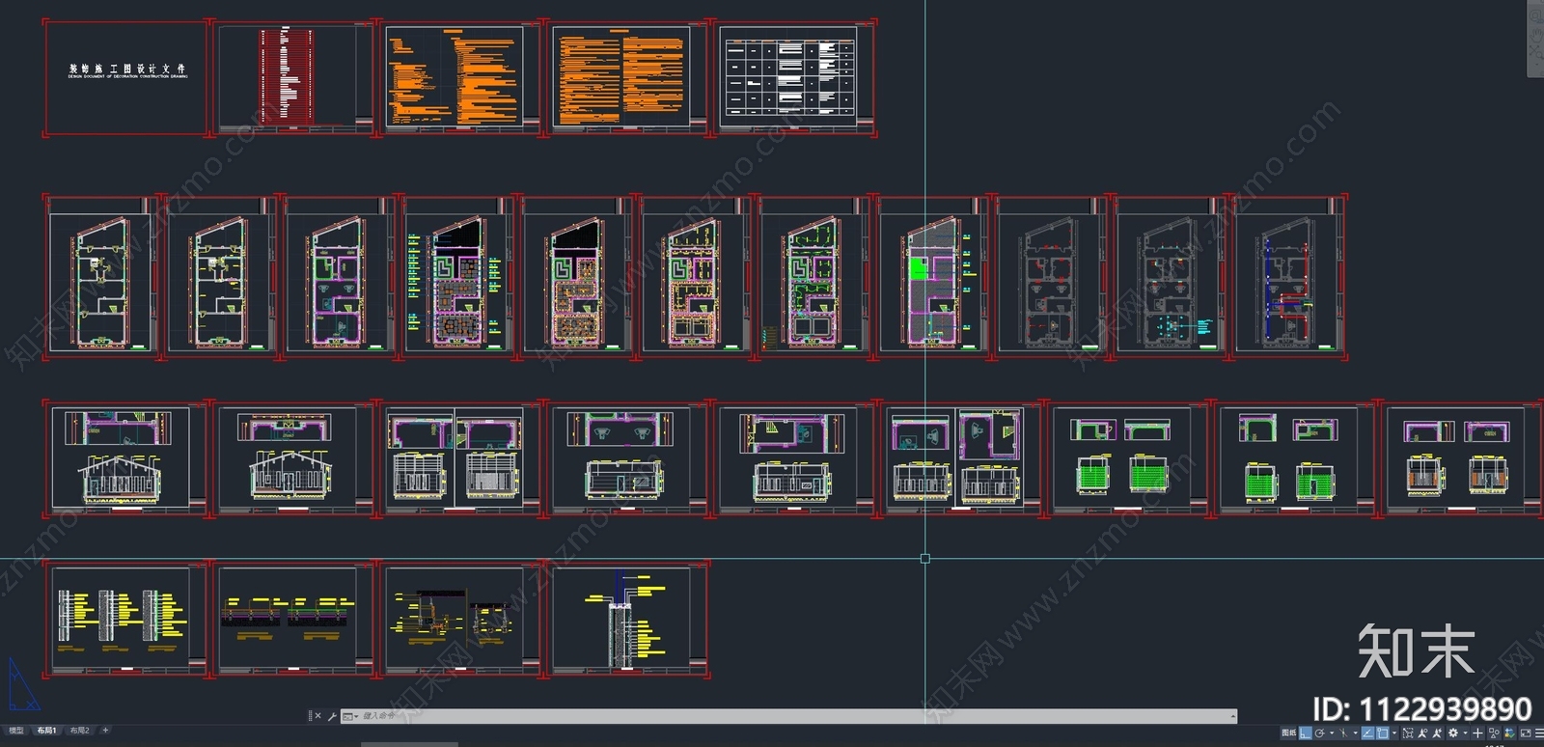Viewport: 1544px width, 747px height.
Task: Add a new layout with the plus tab
Action: (105, 731)
